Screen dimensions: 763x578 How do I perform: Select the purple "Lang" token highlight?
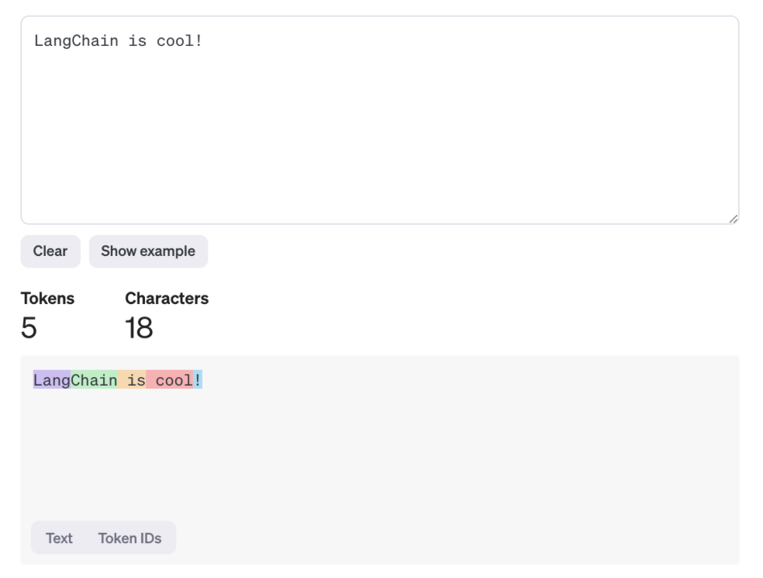[x=52, y=380]
